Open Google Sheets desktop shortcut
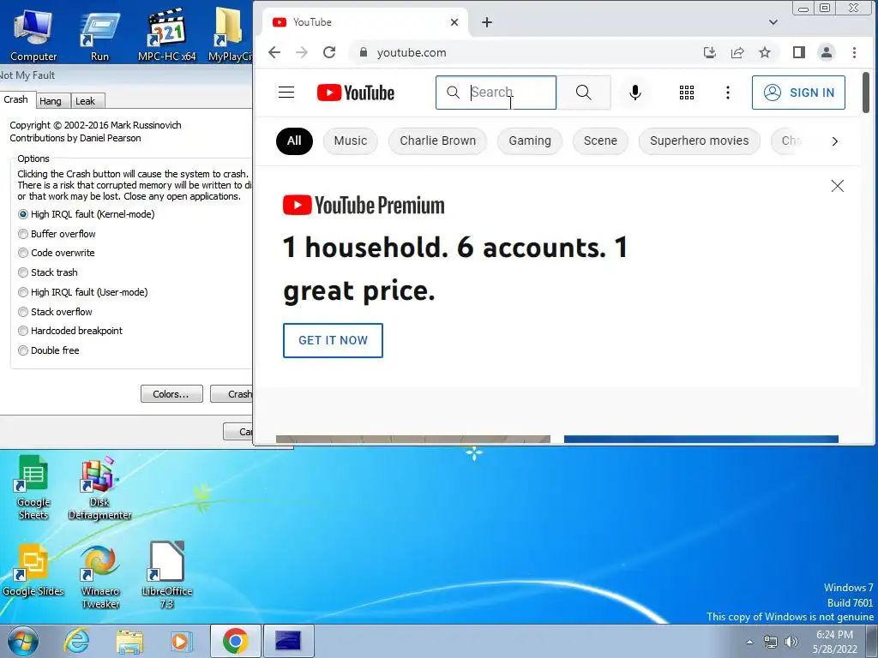 click(33, 488)
